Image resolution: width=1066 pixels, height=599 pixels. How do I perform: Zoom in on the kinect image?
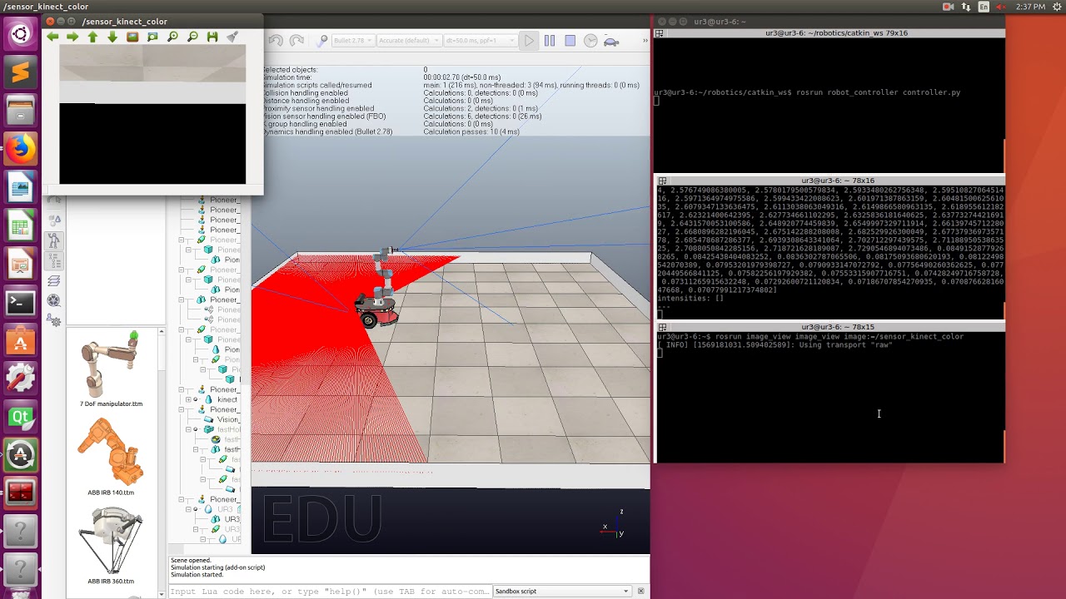(x=172, y=37)
